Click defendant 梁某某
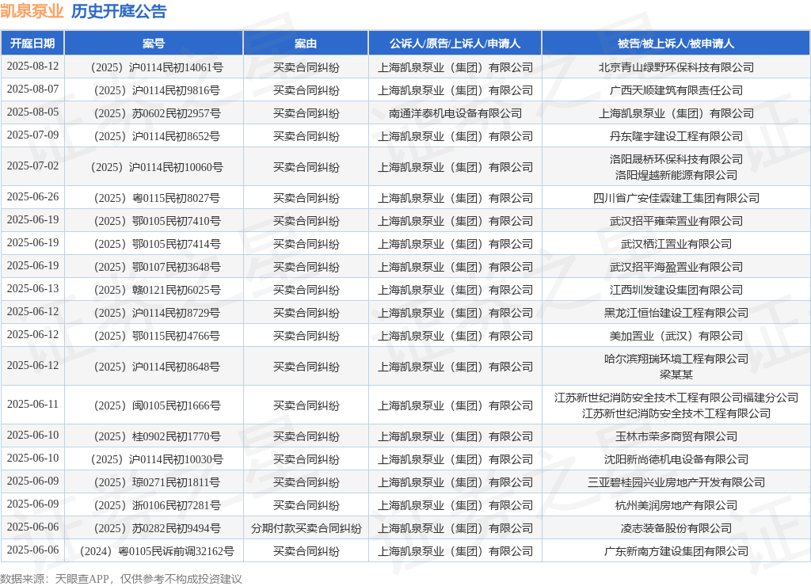811x586 pixels. coord(676,375)
